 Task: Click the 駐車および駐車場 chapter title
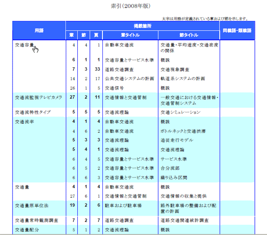(123, 206)
